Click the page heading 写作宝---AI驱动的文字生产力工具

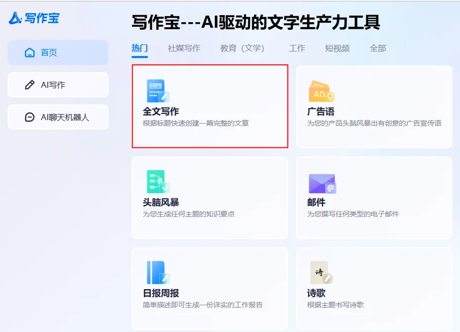pyautogui.click(x=256, y=22)
